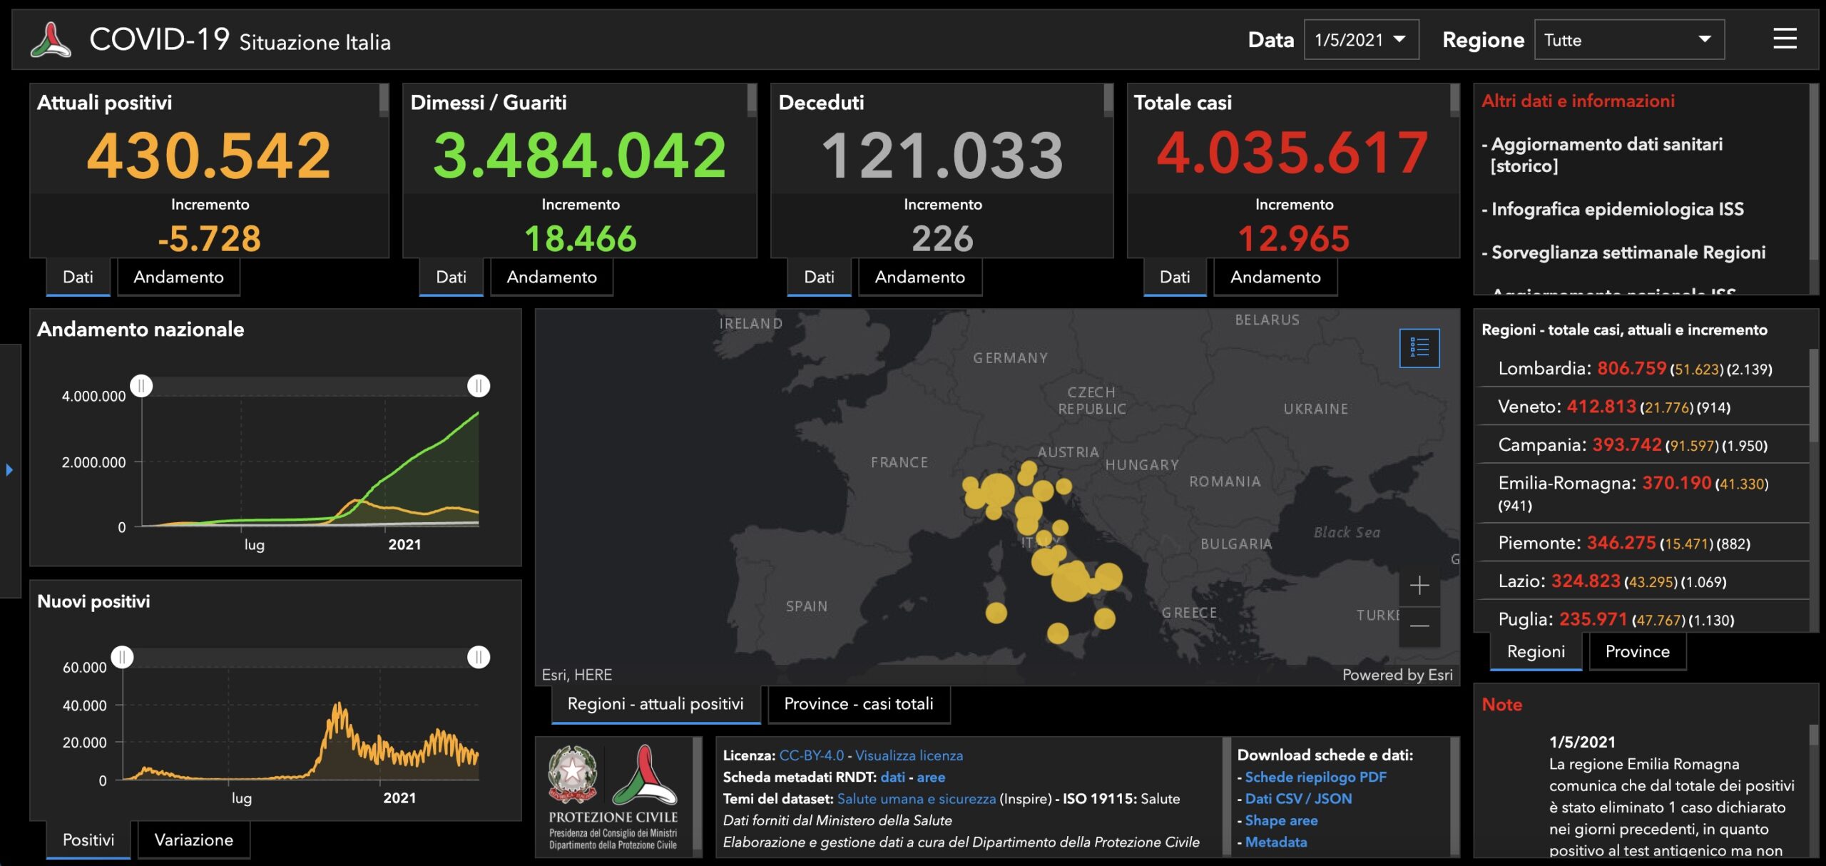This screenshot has height=866, width=1826.
Task: Open the hamburger menu icon
Action: pyautogui.click(x=1785, y=39)
